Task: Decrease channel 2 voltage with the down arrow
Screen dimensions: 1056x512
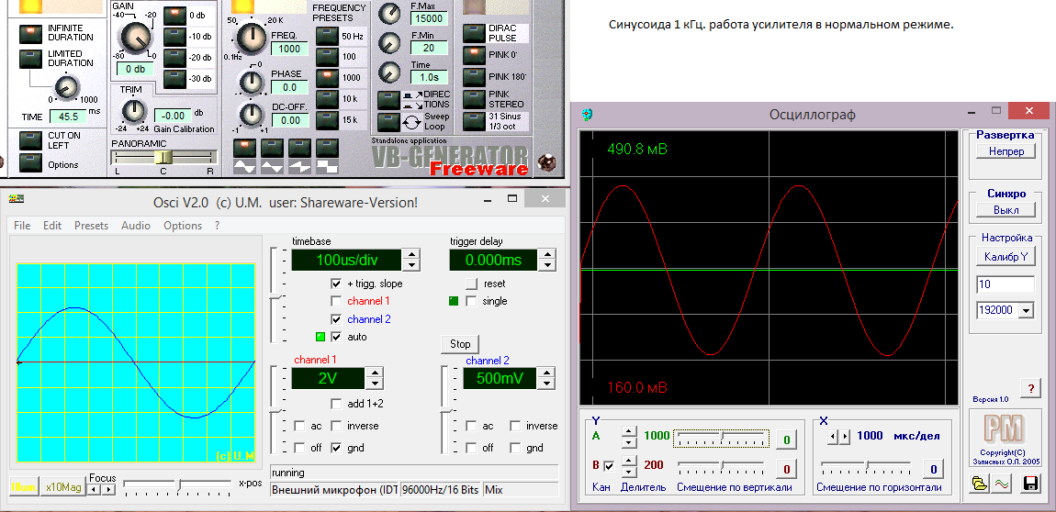Action: coord(547,384)
